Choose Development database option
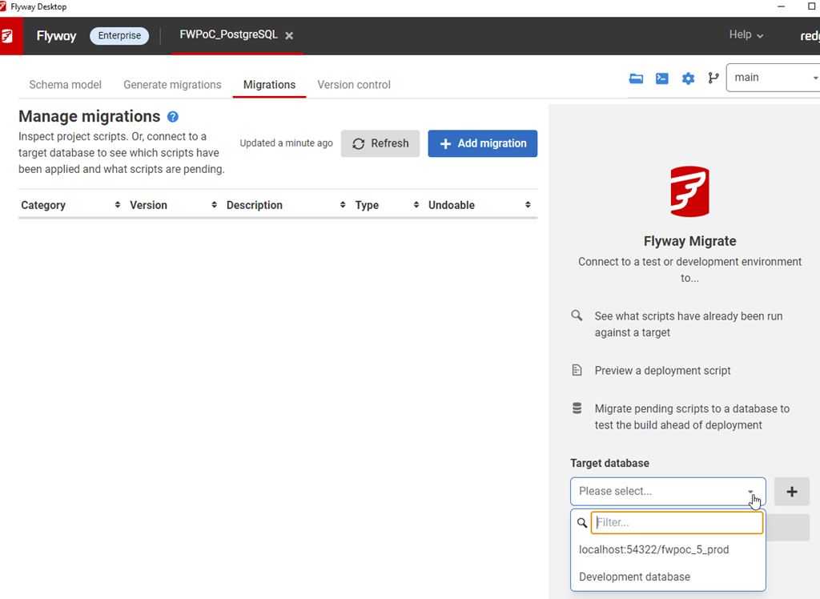 (634, 577)
